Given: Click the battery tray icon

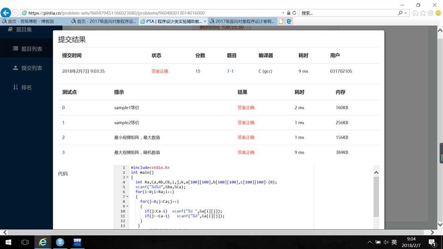Looking at the screenshot, I should (x=378, y=242).
